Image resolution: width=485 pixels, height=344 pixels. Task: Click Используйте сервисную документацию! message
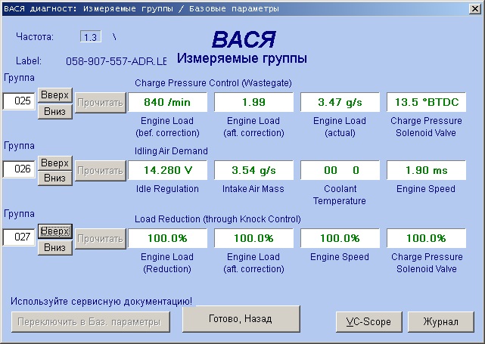pos(101,301)
